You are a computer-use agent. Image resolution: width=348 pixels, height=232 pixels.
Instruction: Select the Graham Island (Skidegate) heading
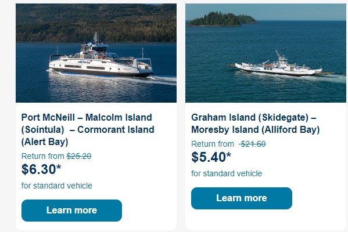coord(256,124)
